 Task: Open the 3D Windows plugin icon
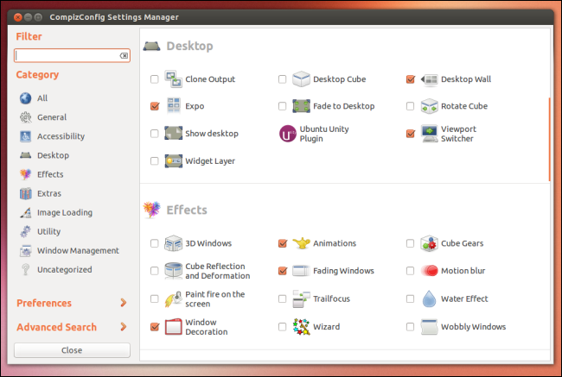click(x=174, y=243)
